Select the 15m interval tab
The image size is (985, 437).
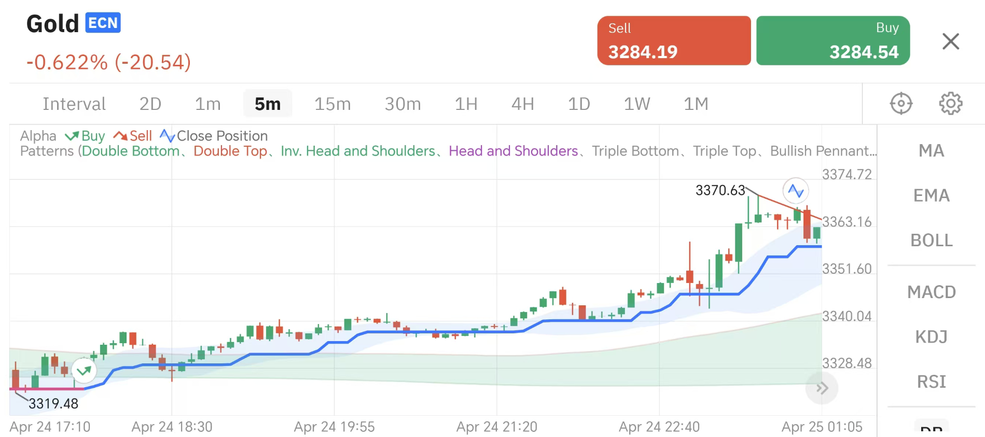332,104
